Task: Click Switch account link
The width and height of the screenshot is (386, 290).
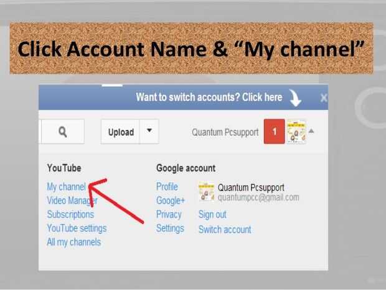Action: tap(225, 230)
